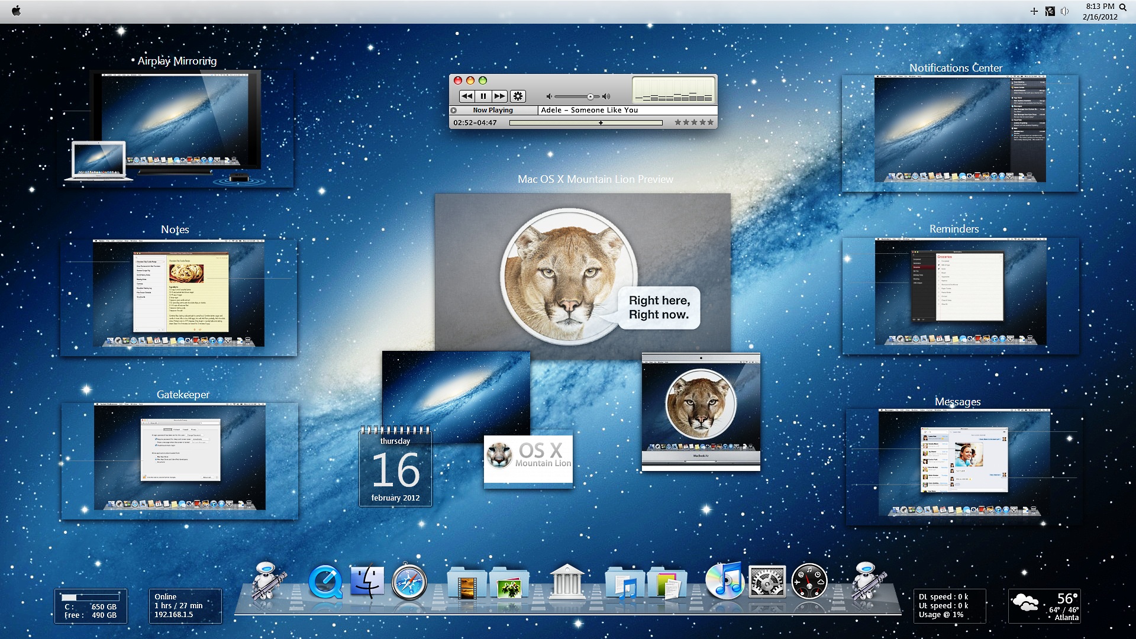
Task: Click the 02:52-04:47 time readout
Action: pos(475,122)
